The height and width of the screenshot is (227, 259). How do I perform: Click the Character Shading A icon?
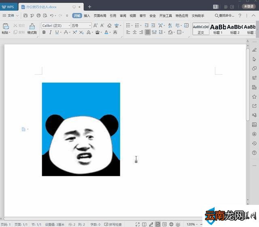tap(115, 32)
